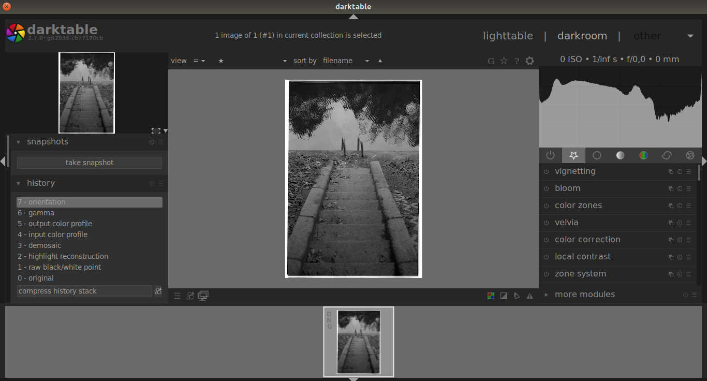
Task: Open effects group module tab icon
Action: [690, 155]
